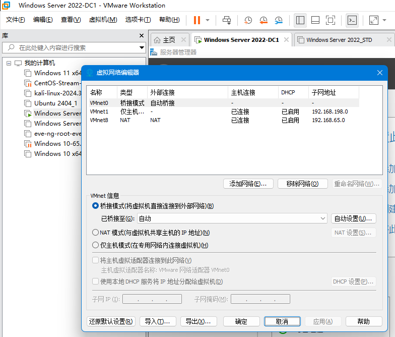Select kali-linux-2024.3 VM in library
The height and width of the screenshot is (337, 395).
[53, 93]
